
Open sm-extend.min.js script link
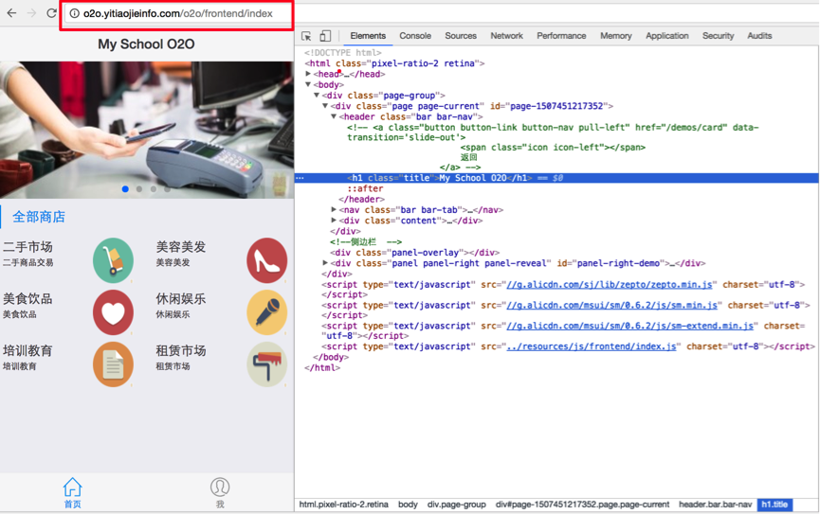(629, 326)
